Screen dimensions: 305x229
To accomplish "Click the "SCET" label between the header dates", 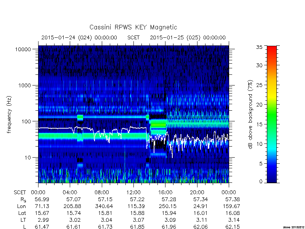I will point(133,37).
